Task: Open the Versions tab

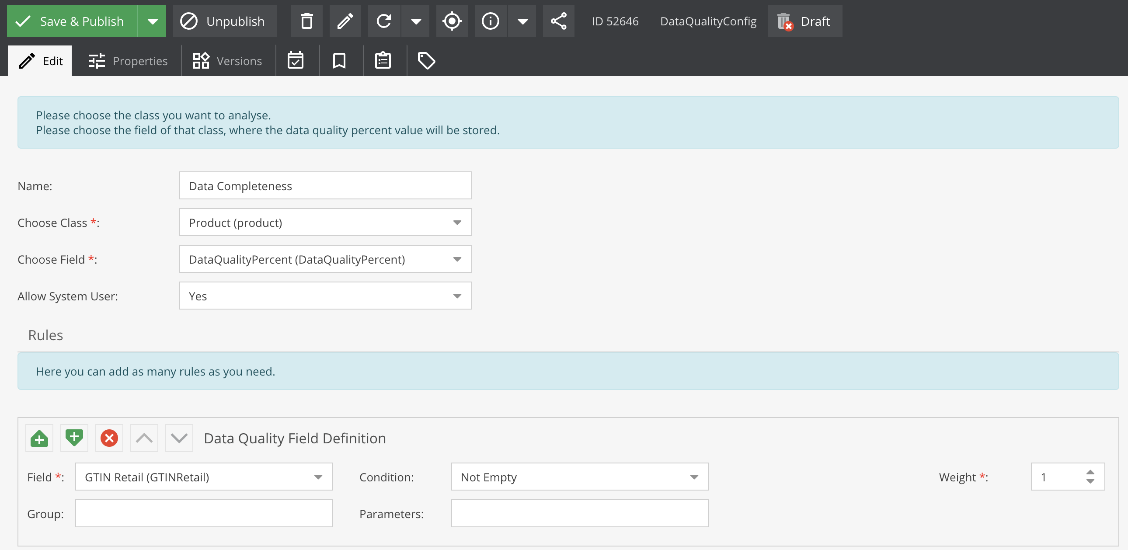Action: tap(228, 61)
